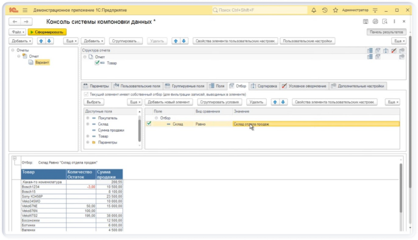Click the Панель результатов button
The width and height of the screenshot is (418, 240).
(387, 32)
